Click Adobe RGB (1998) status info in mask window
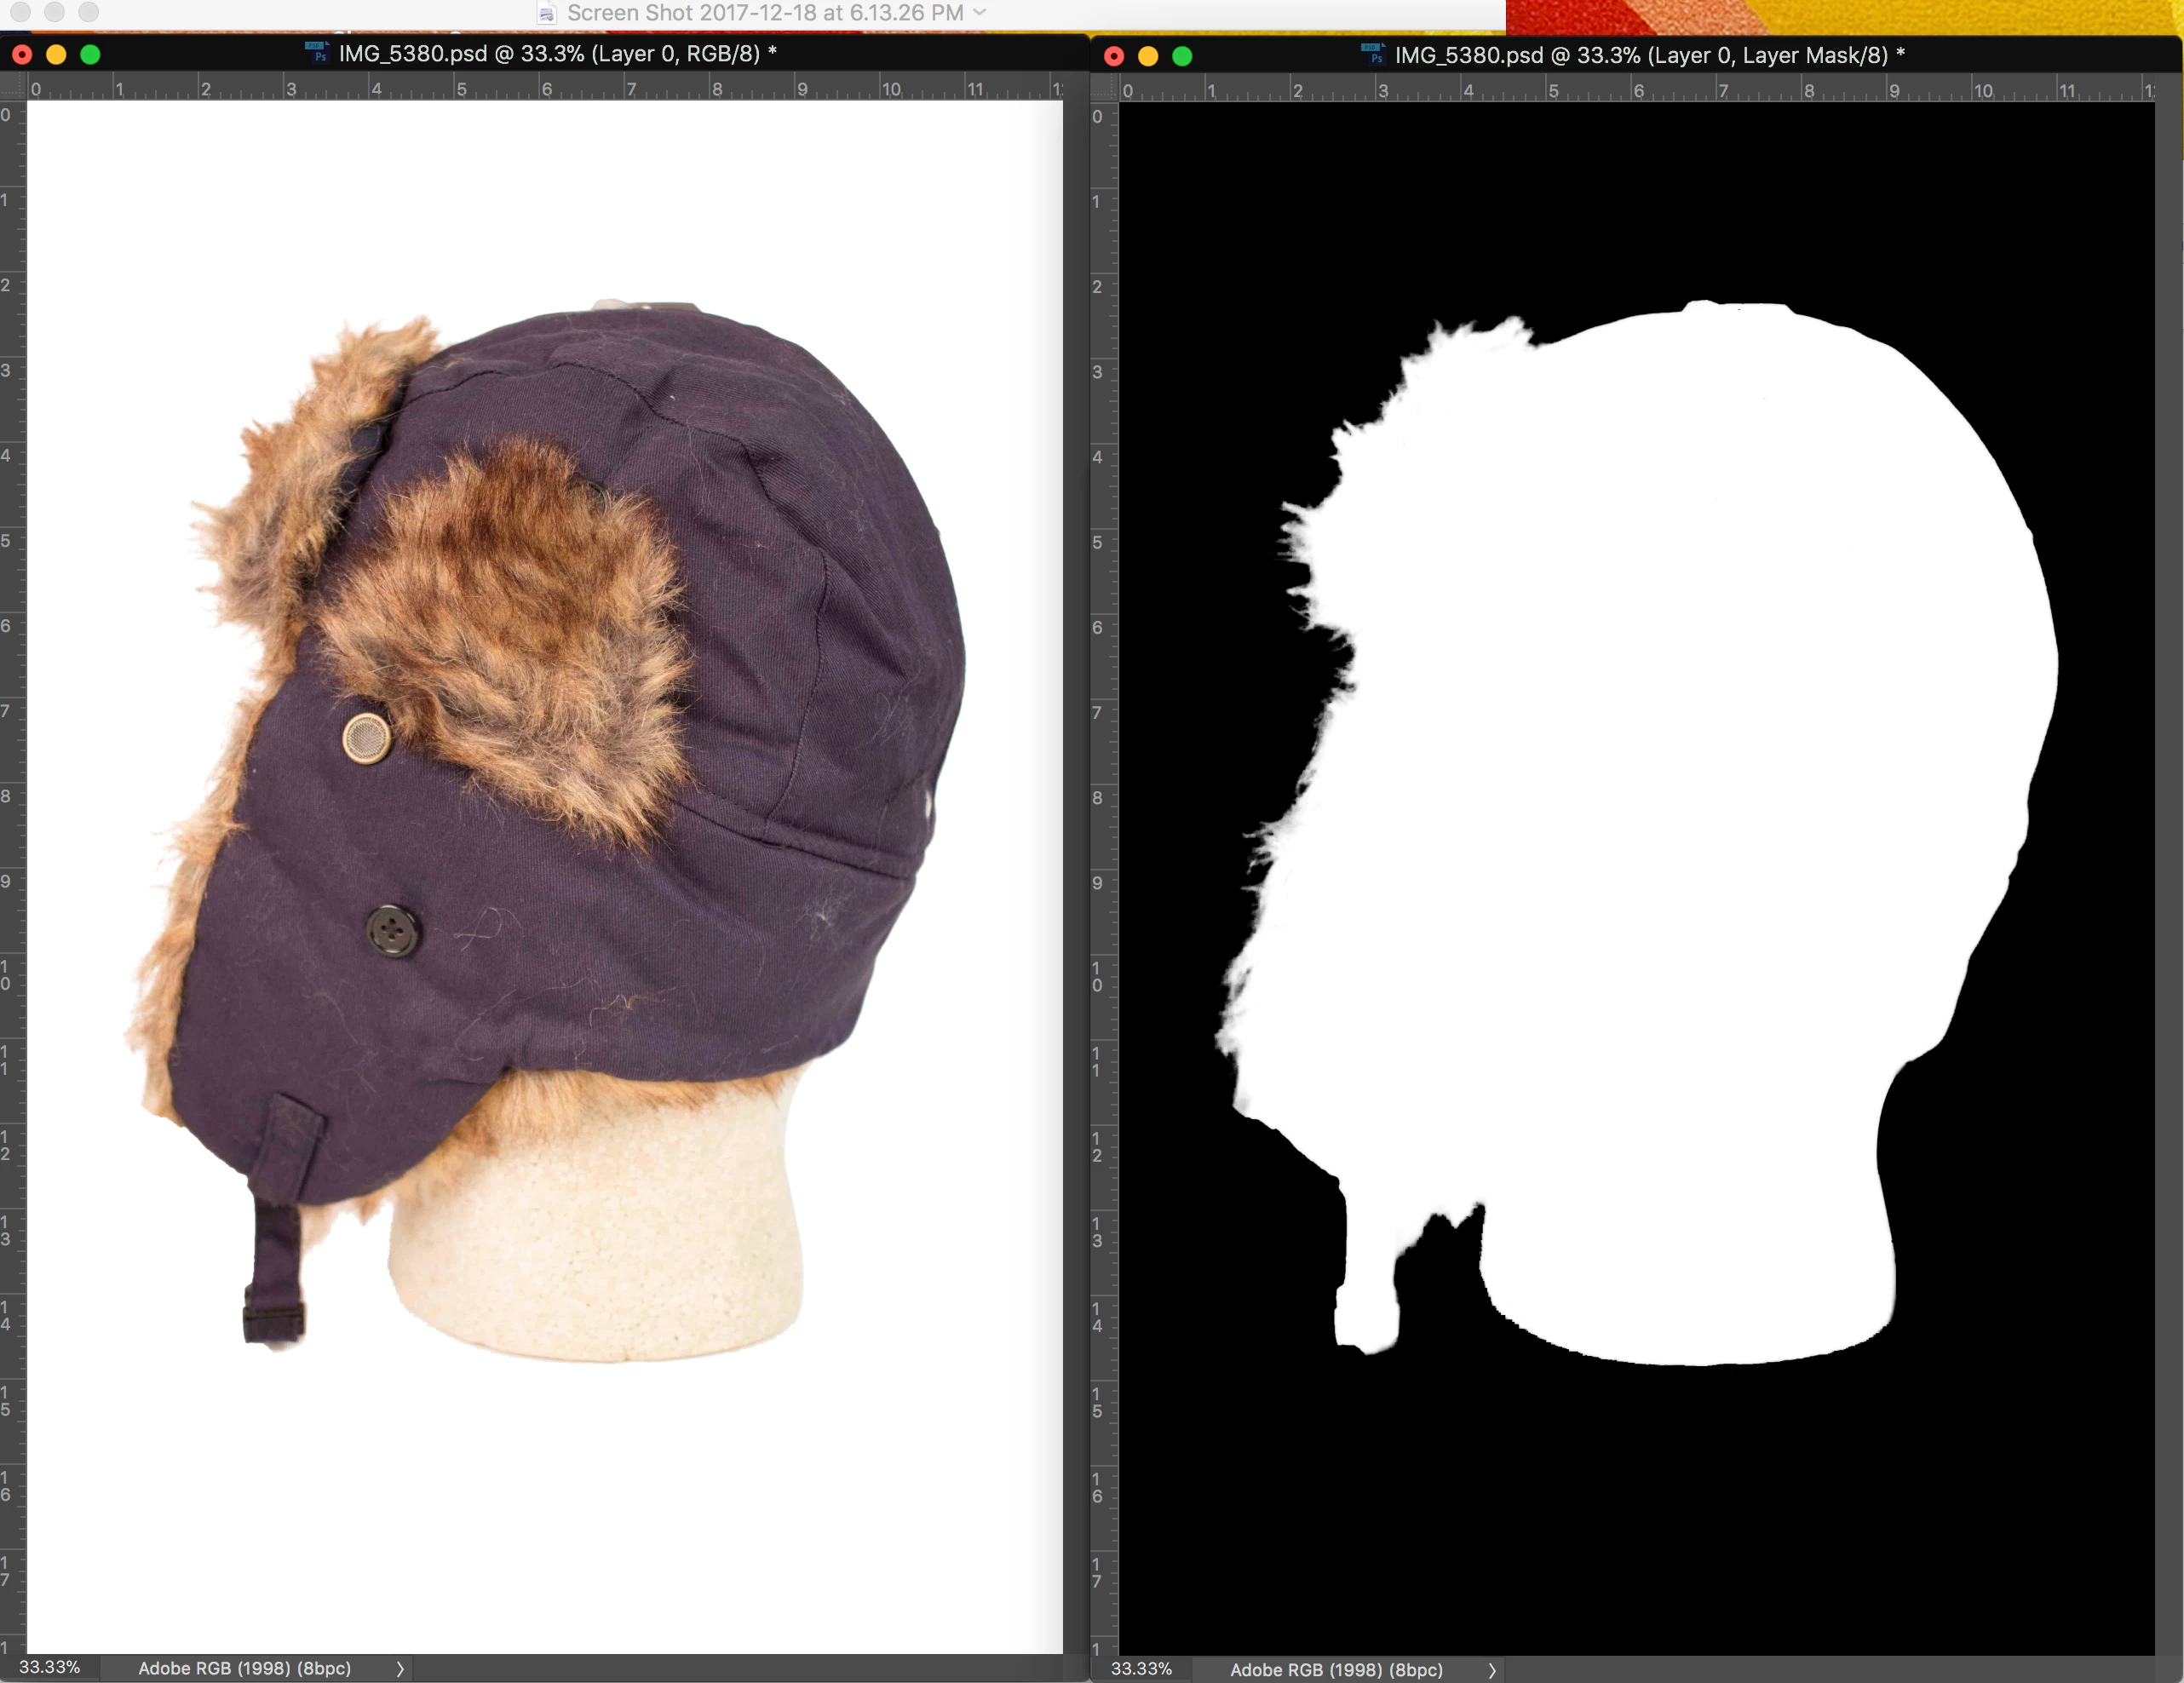 [1336, 1671]
